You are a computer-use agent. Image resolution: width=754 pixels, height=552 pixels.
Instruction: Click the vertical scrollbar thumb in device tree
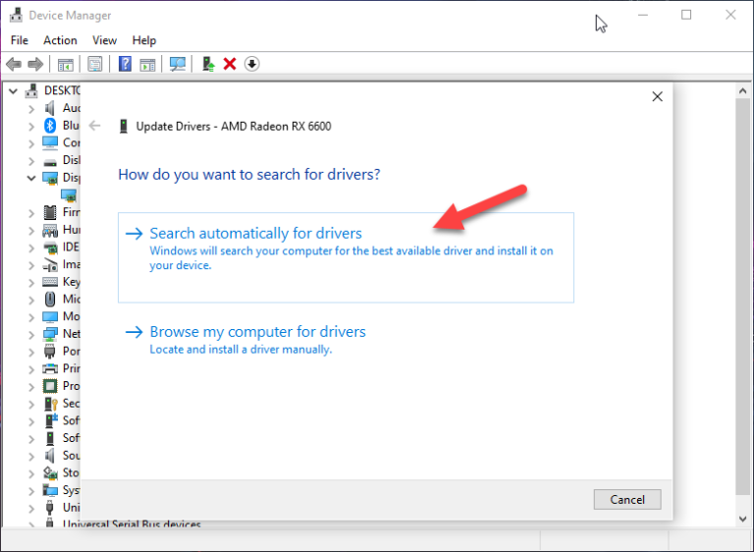(743, 297)
